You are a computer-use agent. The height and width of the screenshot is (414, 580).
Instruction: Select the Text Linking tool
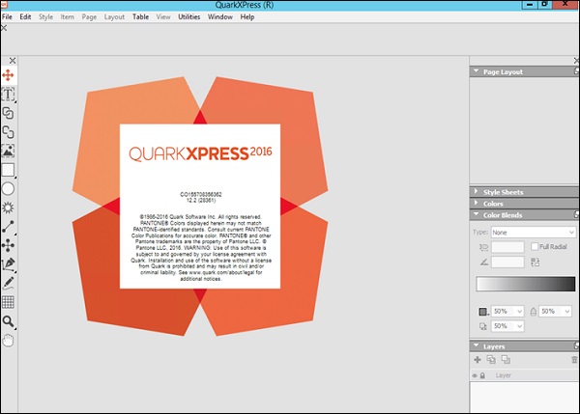coord(8,113)
